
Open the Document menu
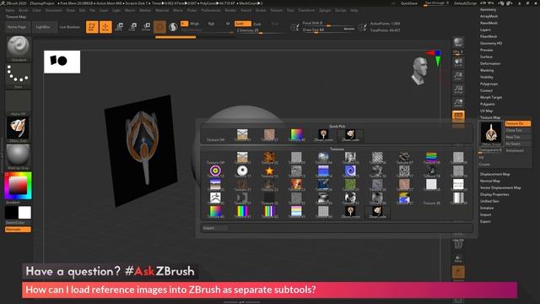click(54, 10)
